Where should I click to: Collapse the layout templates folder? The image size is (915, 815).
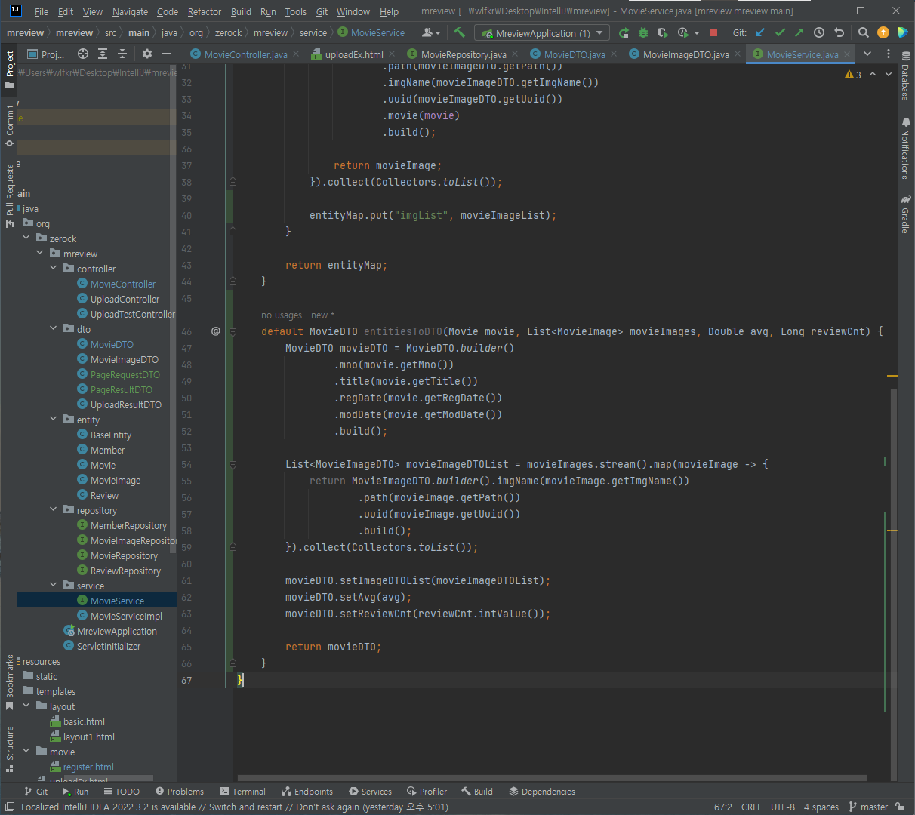26,706
